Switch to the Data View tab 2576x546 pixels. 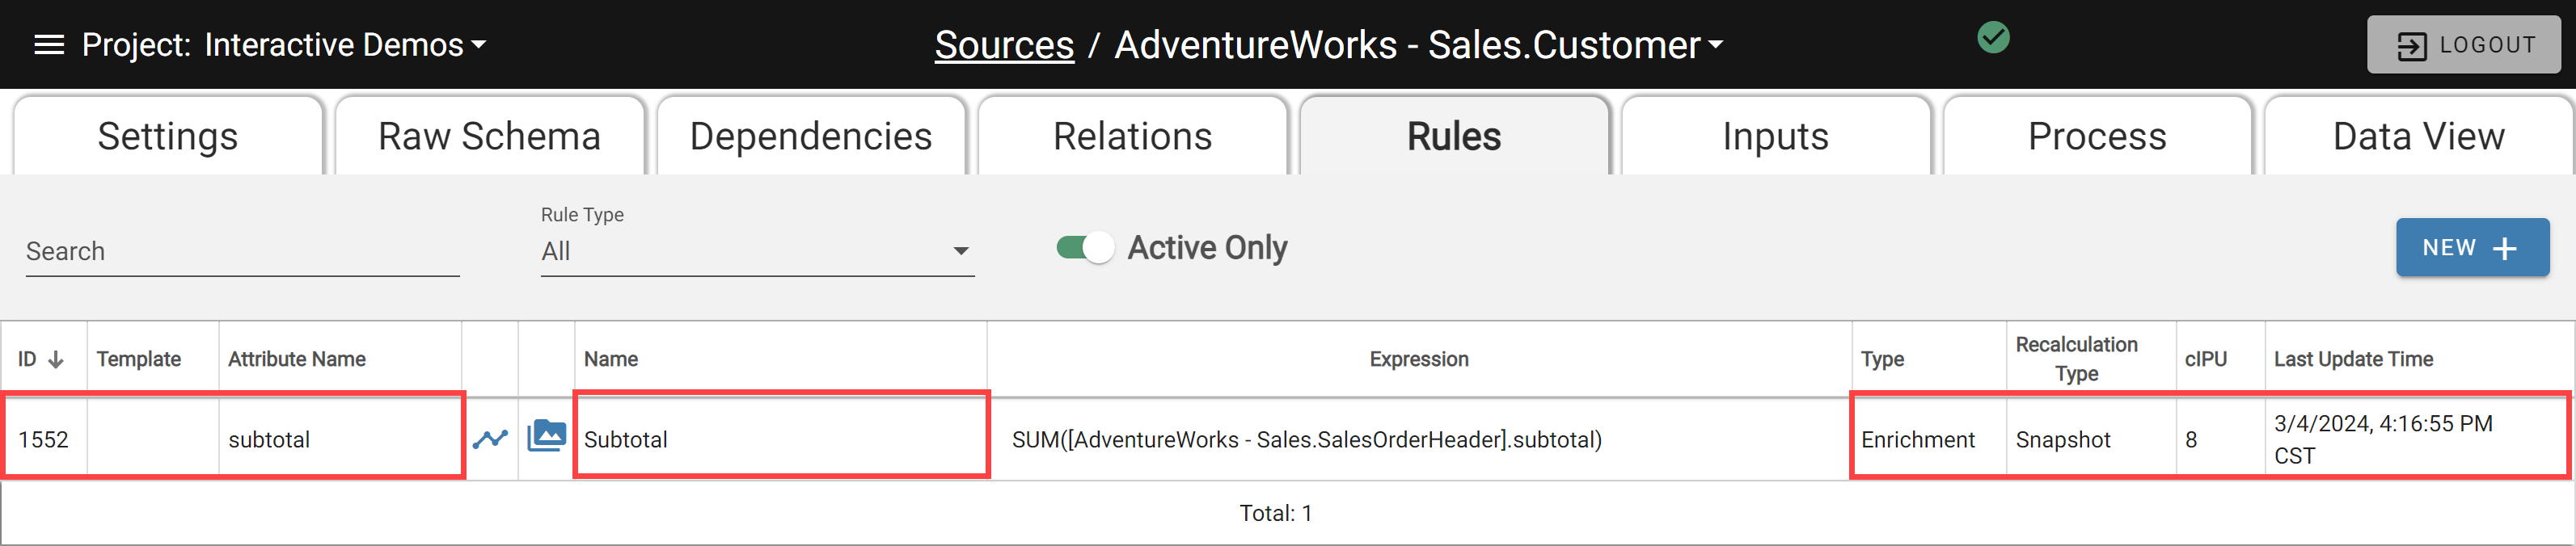click(x=2418, y=136)
